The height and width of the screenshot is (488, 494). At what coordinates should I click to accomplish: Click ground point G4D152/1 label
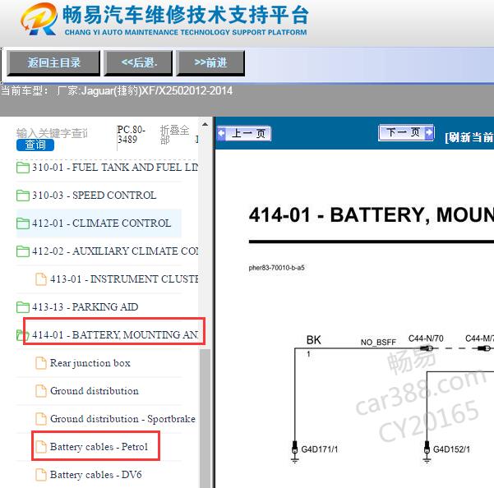click(x=451, y=449)
